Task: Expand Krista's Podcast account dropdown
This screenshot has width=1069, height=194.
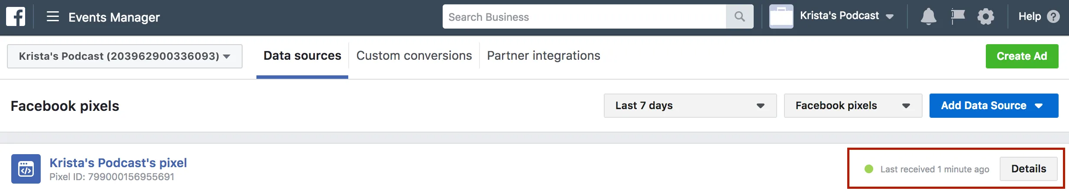Action: point(124,56)
